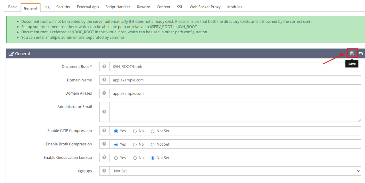Screen dimensions: 365x183
Task: Click help icon next to Domain Name
Action: pyautogui.click(x=104, y=80)
